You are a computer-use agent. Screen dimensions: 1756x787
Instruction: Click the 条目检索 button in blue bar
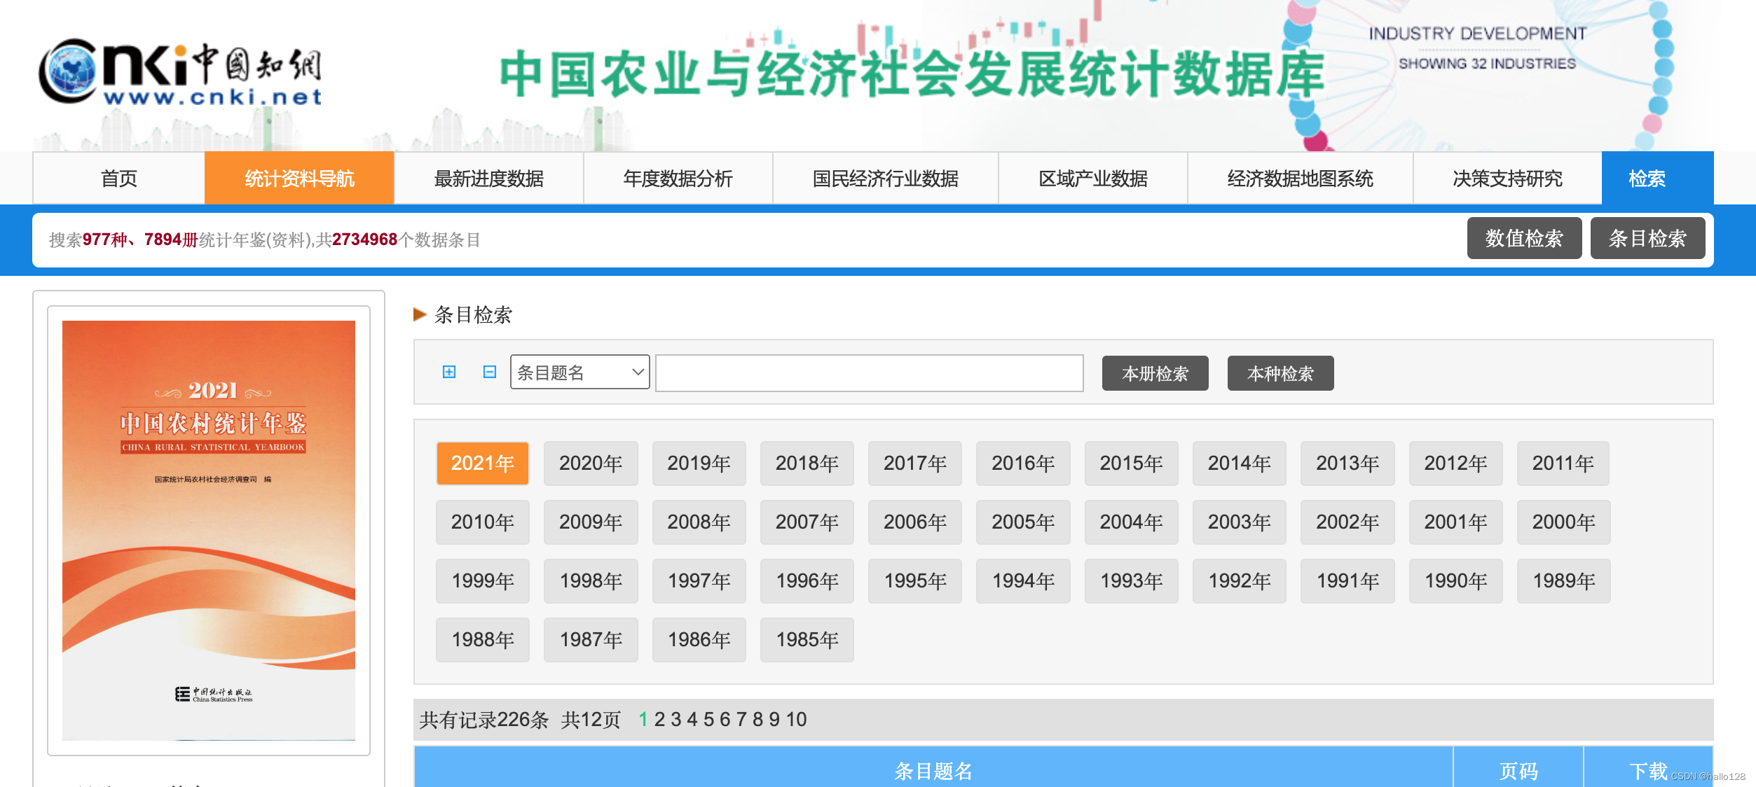point(1647,239)
